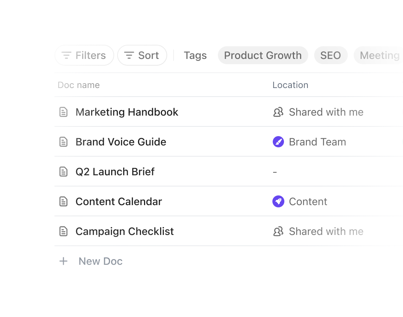The width and height of the screenshot is (403, 317).
Task: Select the doc icon for Q2 Launch Brief
Action: click(x=64, y=172)
